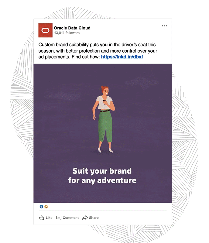Follow the lnkd.in/dbxf link
Image resolution: width=209 pixels, height=243 pixels.
pos(122,57)
